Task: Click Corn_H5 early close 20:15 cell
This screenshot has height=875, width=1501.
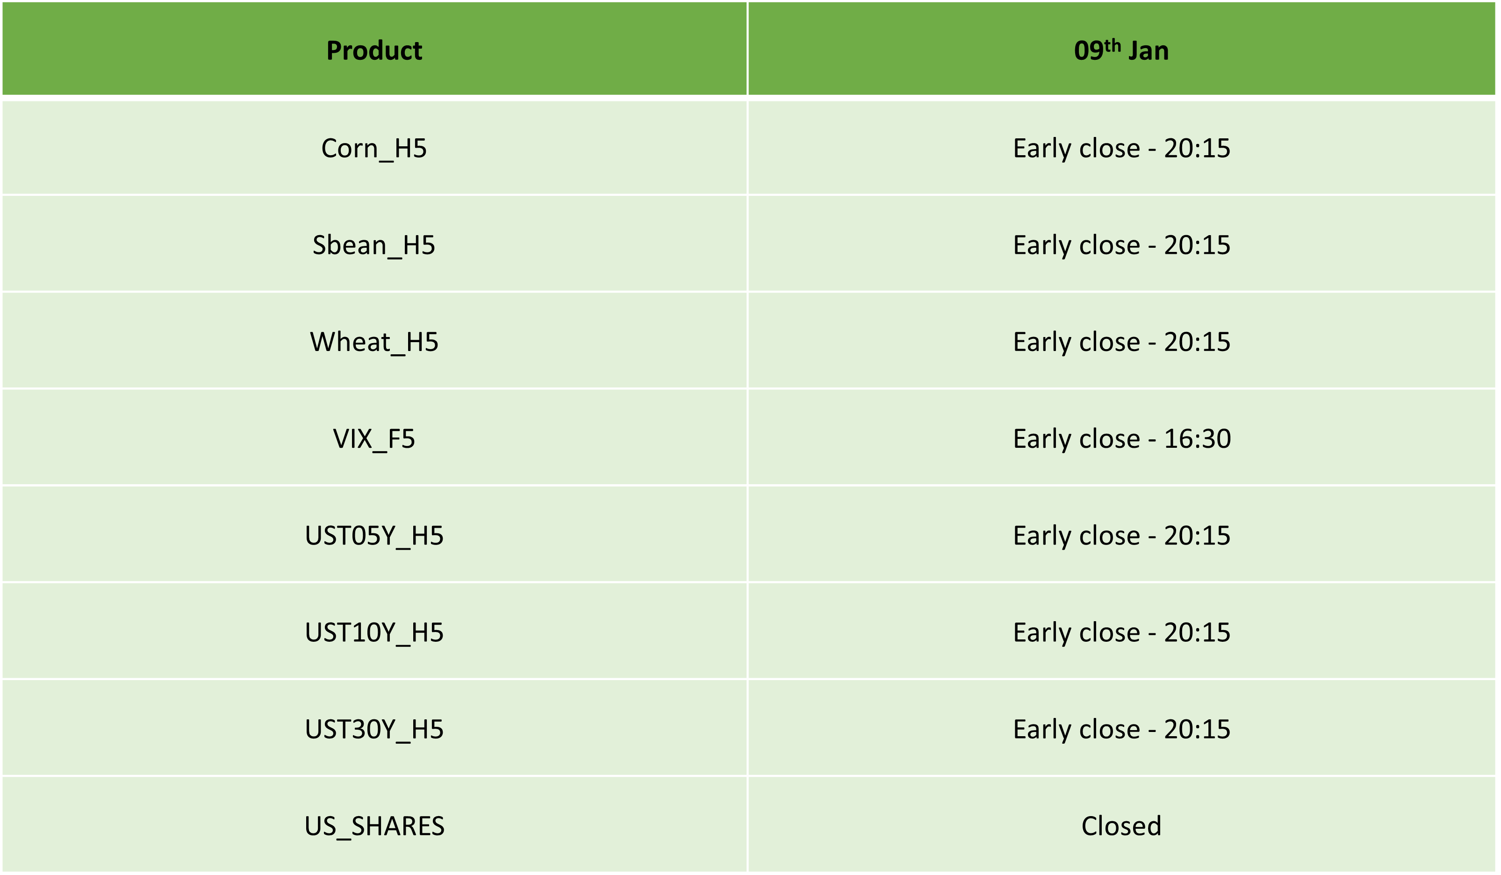Action: [1121, 148]
